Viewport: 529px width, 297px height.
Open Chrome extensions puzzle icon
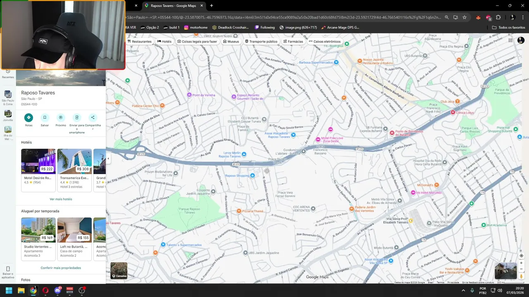coord(498,17)
